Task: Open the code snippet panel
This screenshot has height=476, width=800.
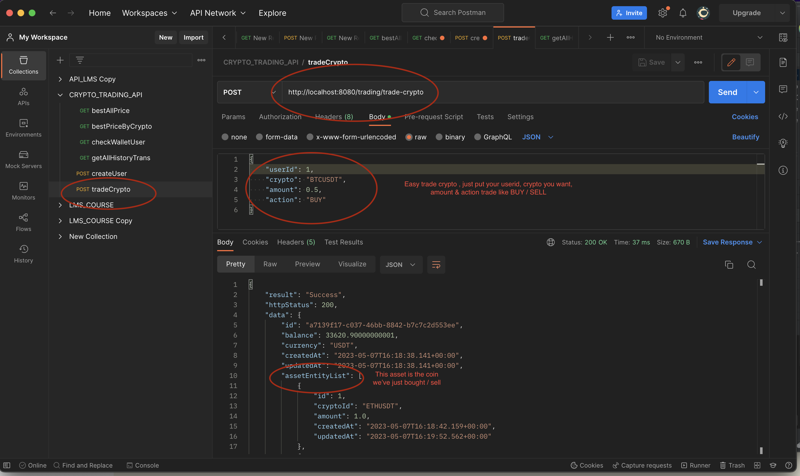Action: click(x=783, y=116)
